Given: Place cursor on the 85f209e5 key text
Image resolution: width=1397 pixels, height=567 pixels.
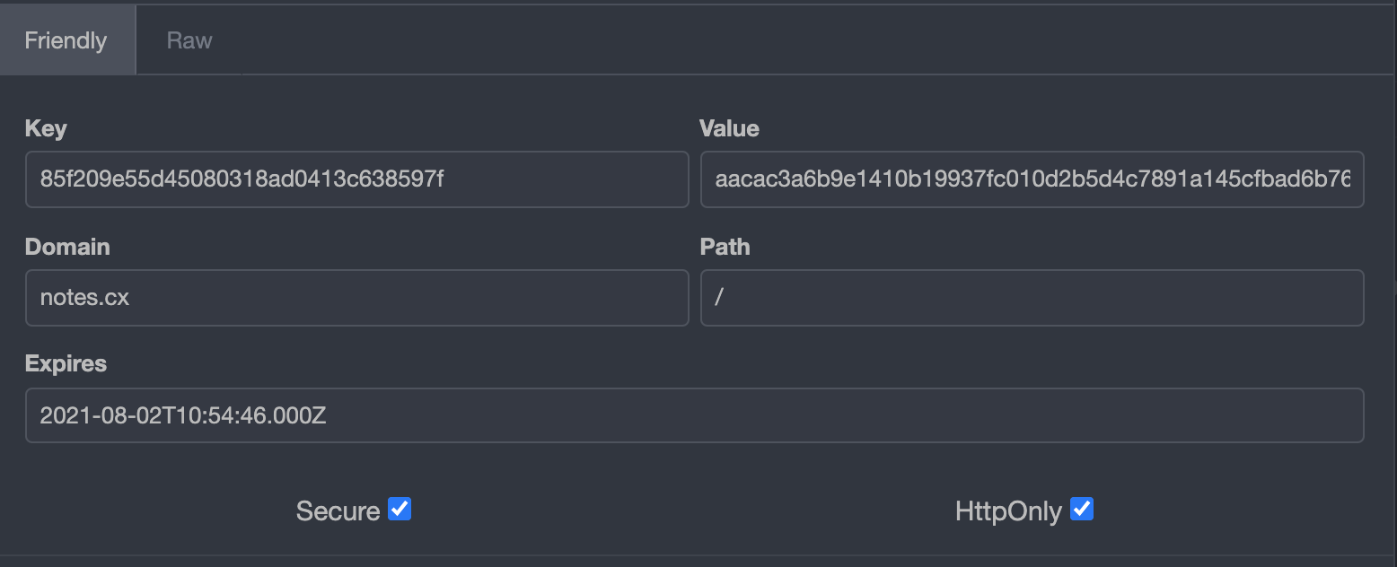Looking at the screenshot, I should [x=242, y=179].
